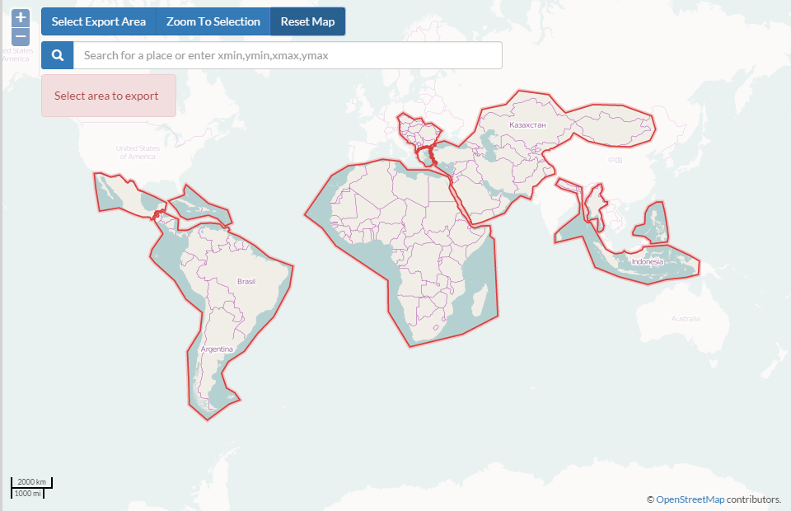Screen dimensions: 791x511
Task: Click the 1000 mi scale bar
Action: 27,493
